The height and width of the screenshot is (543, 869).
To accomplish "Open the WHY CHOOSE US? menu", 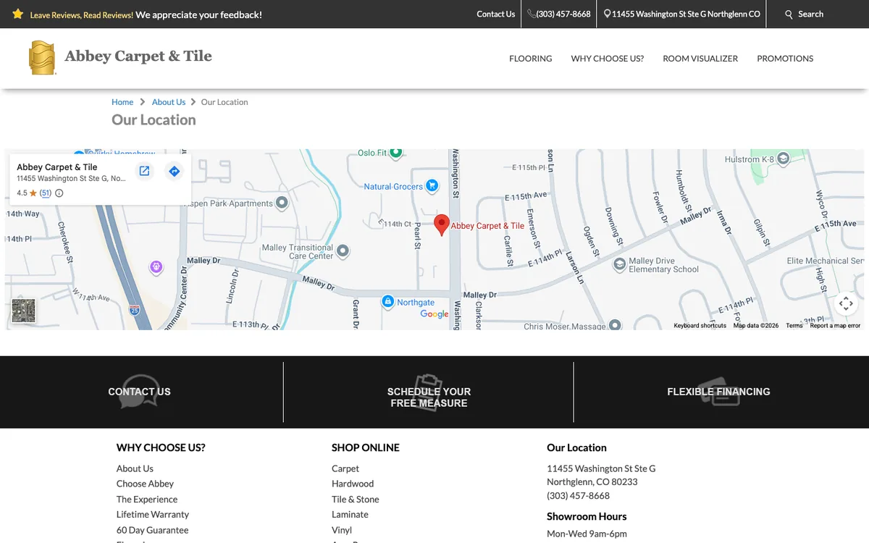I will tap(607, 59).
